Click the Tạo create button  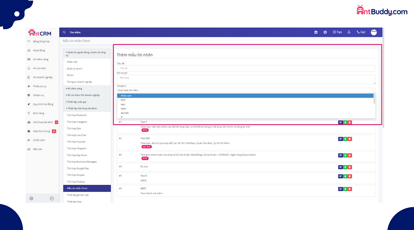pyautogui.click(x=337, y=32)
